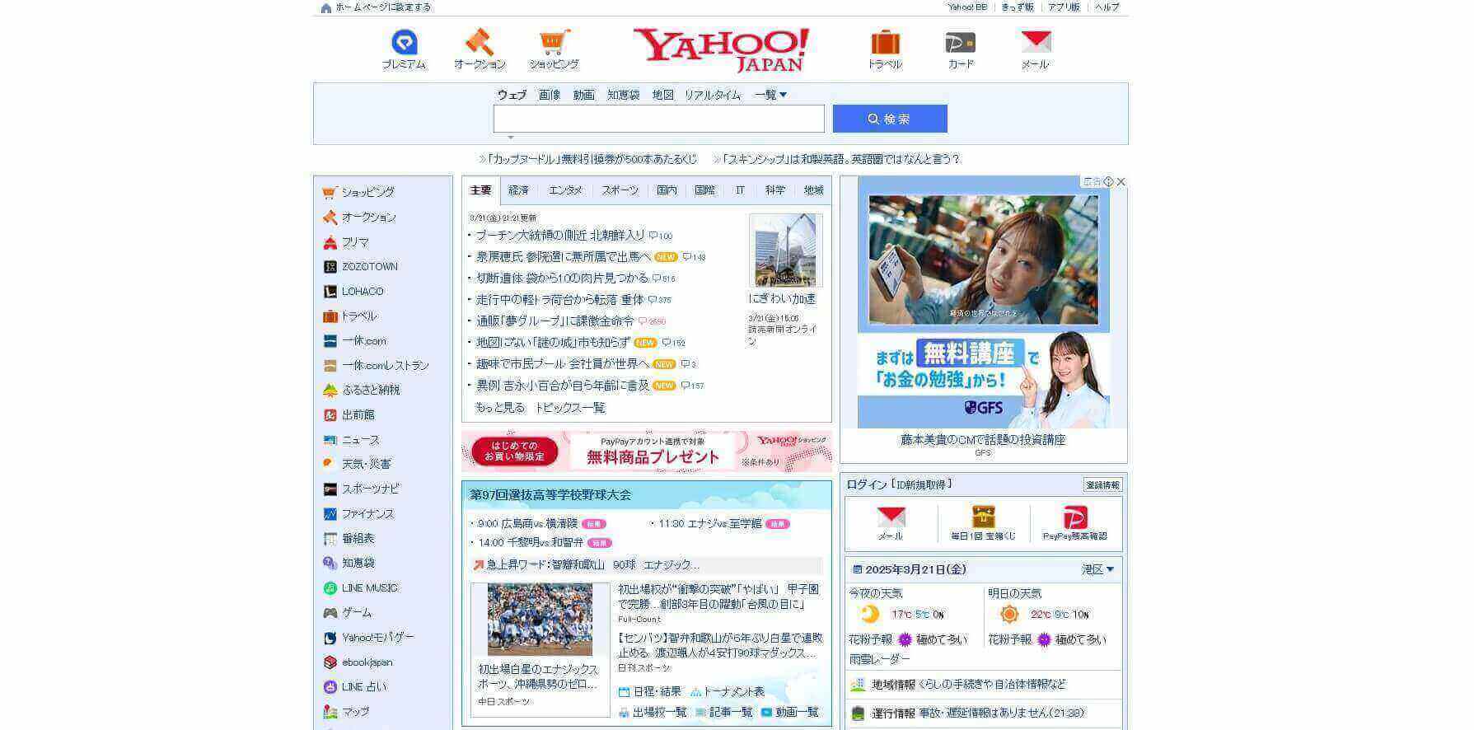Open ZOZOTOWN icon in left sidebar
1474x730 pixels.
click(x=330, y=267)
